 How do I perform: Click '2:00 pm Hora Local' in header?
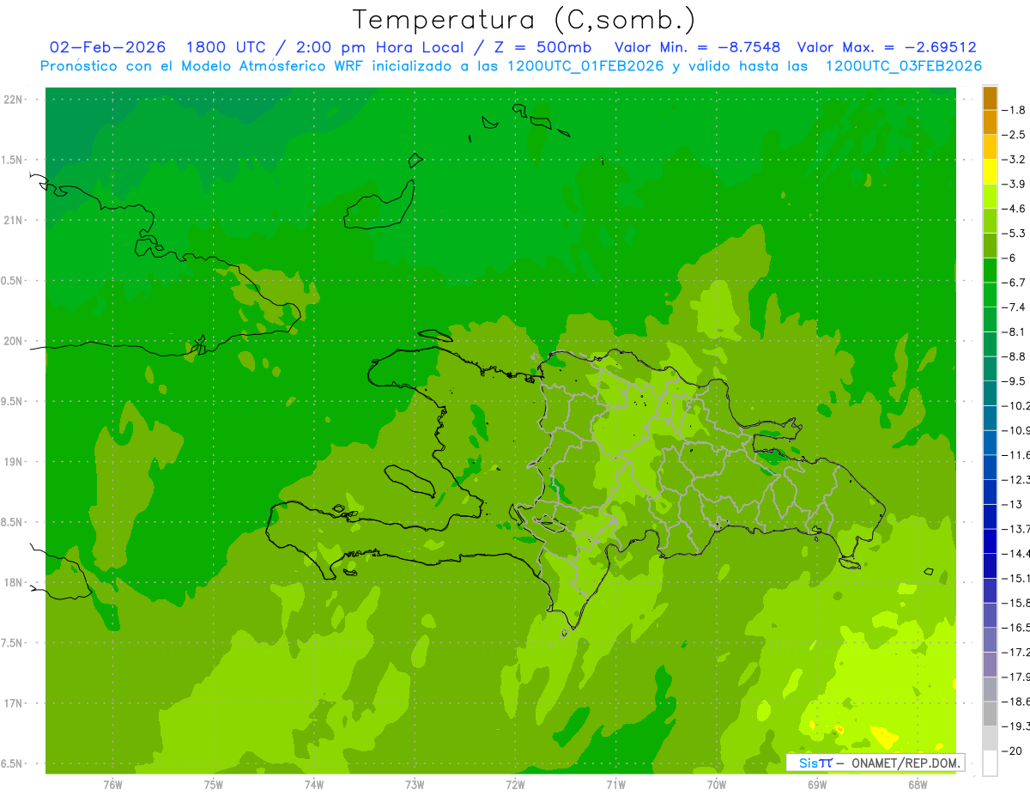click(379, 48)
